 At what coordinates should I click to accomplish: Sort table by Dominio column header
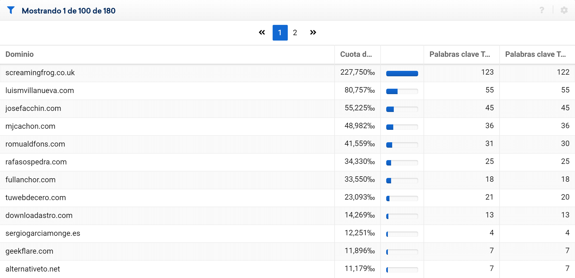click(20, 54)
